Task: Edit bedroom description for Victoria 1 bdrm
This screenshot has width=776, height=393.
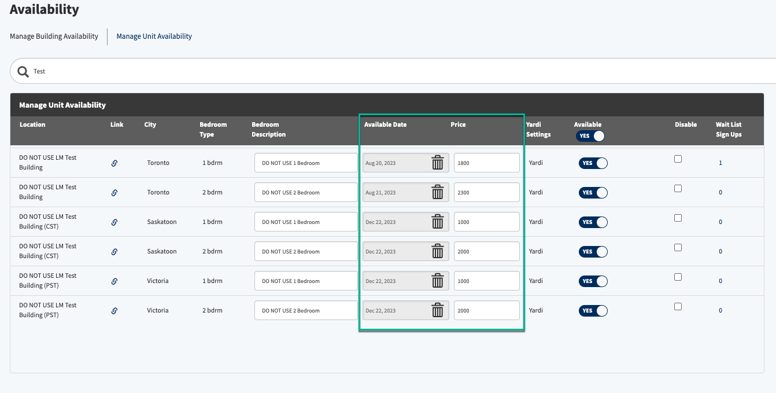Action: 306,281
